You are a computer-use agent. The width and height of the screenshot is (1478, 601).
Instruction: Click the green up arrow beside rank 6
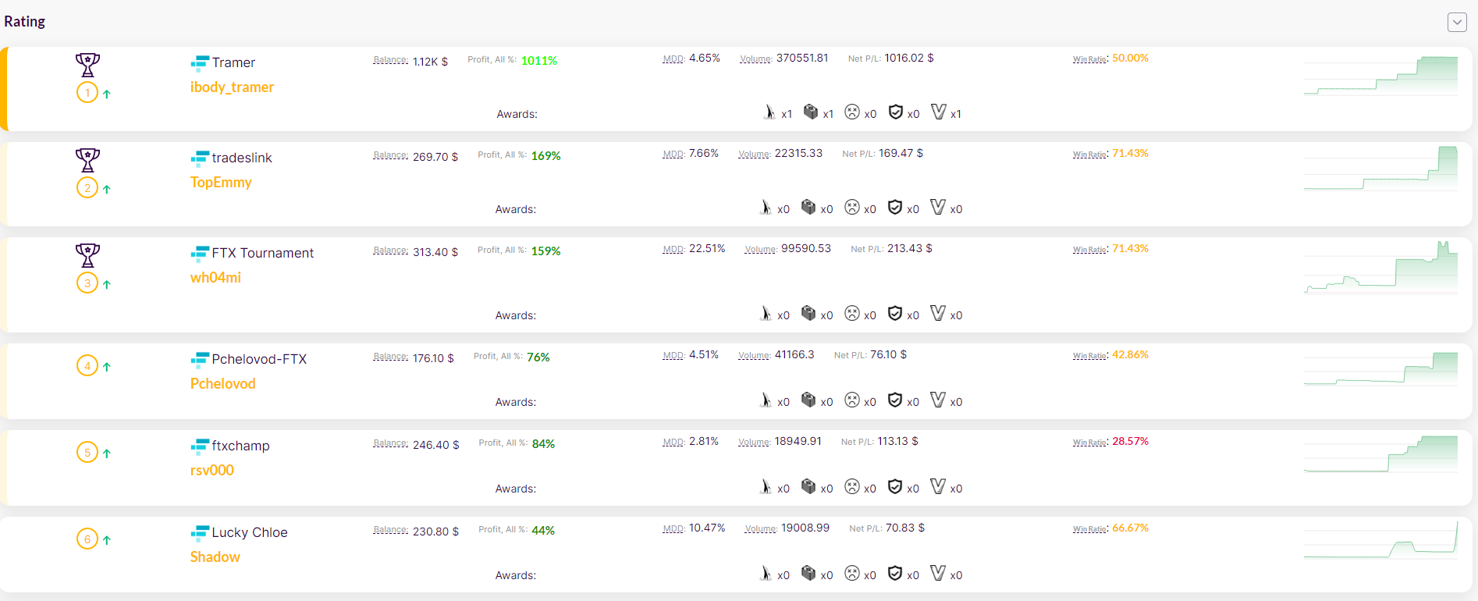107,540
